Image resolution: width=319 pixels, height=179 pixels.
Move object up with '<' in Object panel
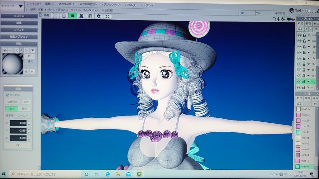tap(307, 29)
